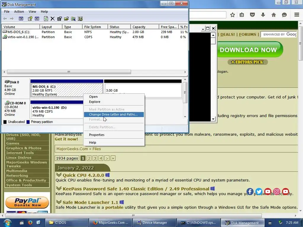
Task: Click the Google enhanced search field
Action: pyautogui.click(x=279, y=34)
